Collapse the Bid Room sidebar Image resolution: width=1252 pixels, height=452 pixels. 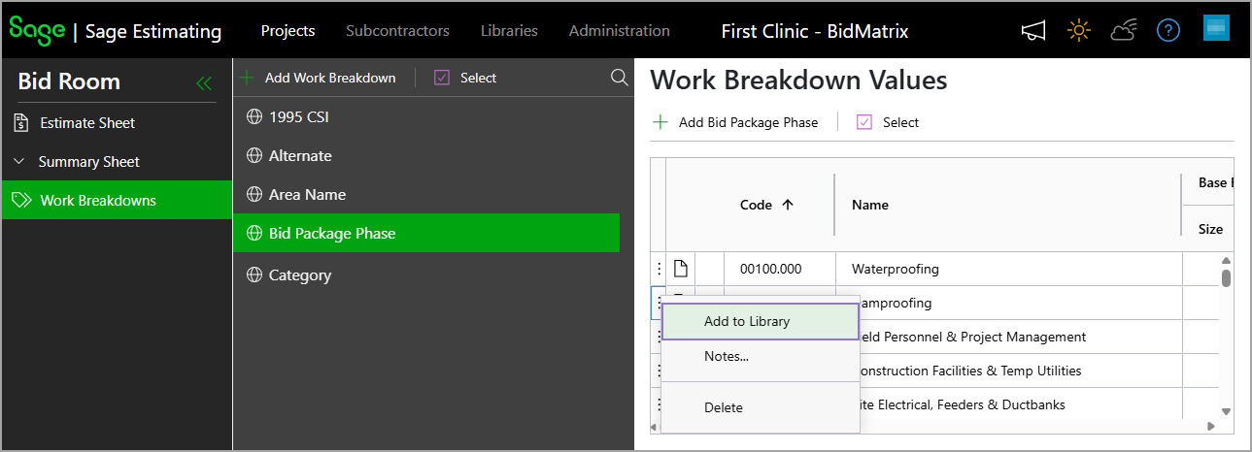[204, 83]
